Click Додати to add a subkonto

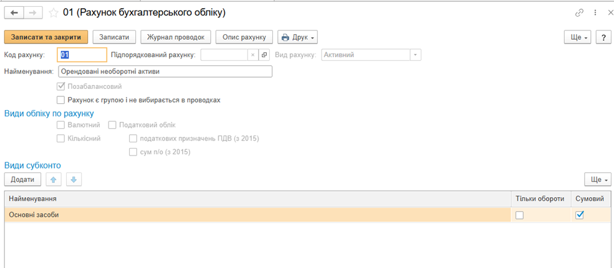coord(22,180)
